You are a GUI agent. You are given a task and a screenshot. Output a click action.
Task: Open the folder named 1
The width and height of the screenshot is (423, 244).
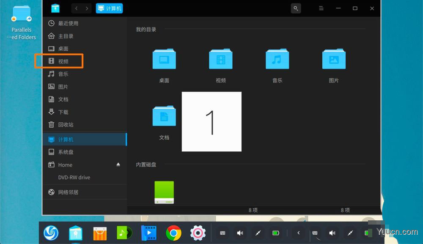(x=211, y=121)
